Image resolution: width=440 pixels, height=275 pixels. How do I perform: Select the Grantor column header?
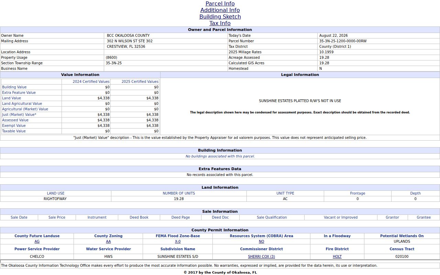[x=392, y=218]
